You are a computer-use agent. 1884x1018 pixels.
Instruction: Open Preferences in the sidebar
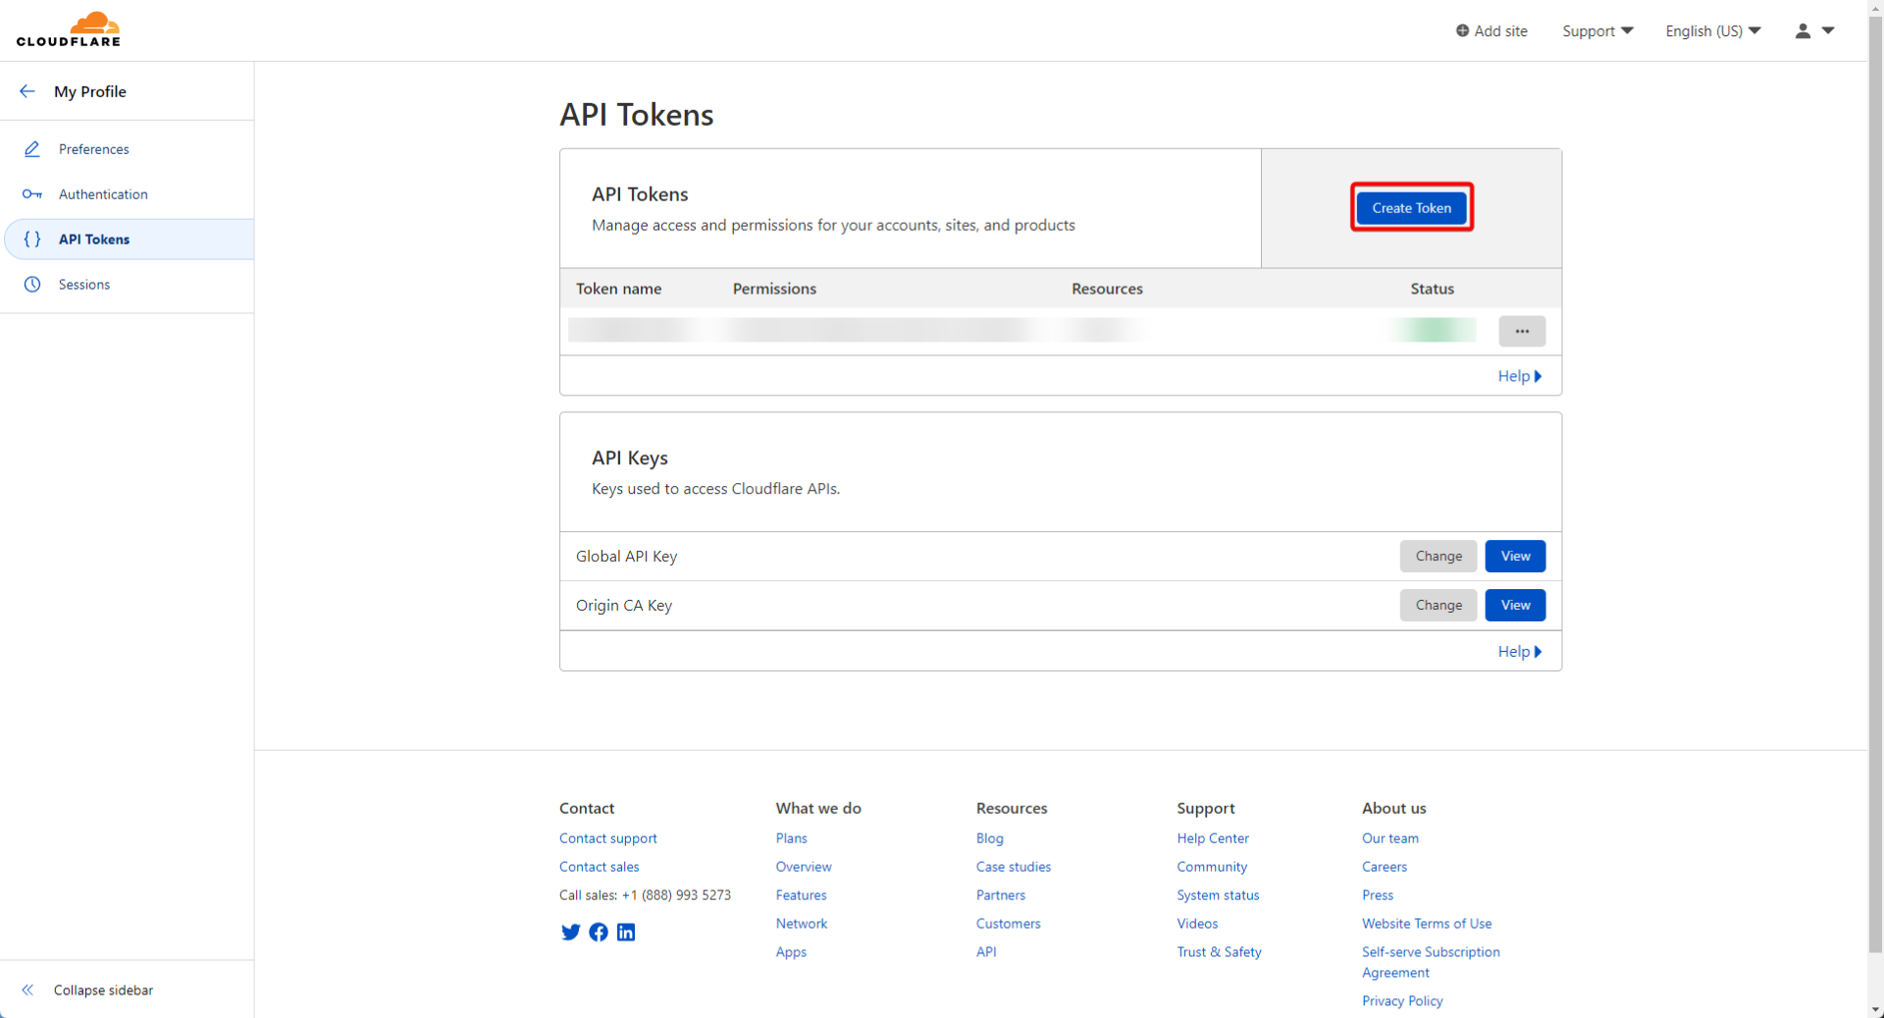coord(93,149)
